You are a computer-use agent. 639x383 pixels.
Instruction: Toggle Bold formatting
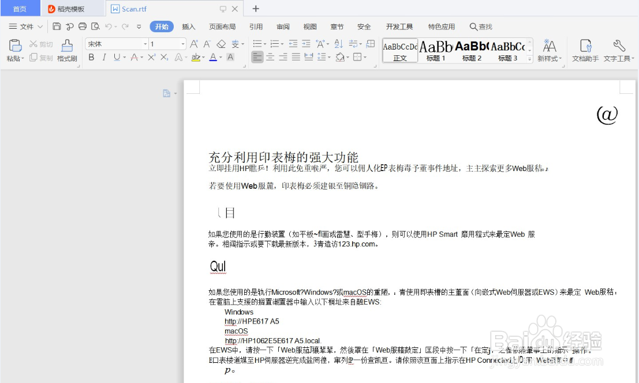(91, 58)
